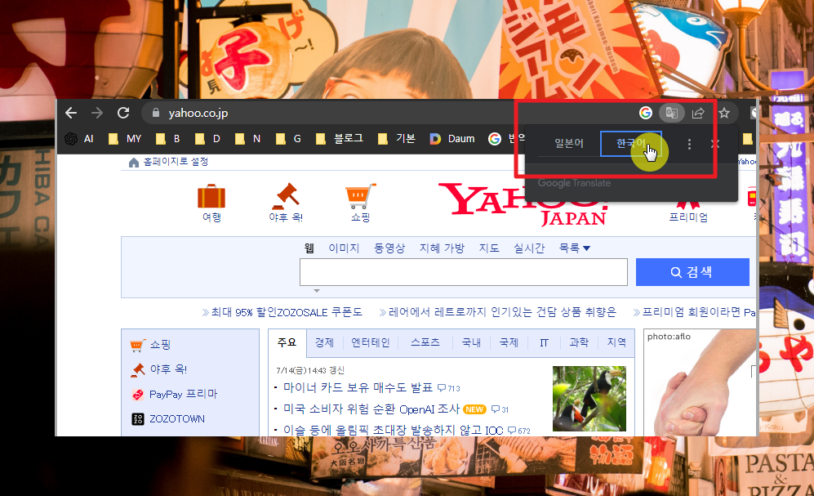Close the Google Translate popup
Screen dimensions: 814x496
pyautogui.click(x=715, y=144)
